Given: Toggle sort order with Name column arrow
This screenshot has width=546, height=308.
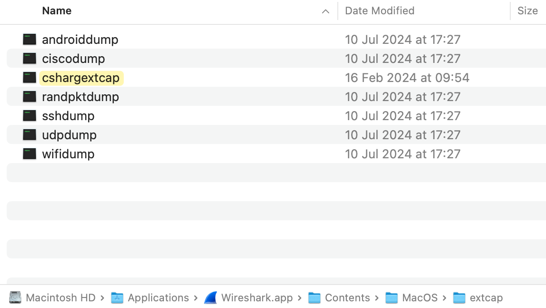Looking at the screenshot, I should [x=326, y=11].
